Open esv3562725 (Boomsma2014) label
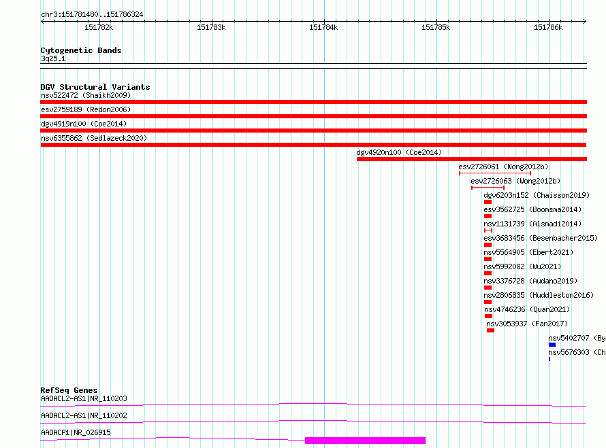This screenshot has height=448, width=606. [532, 209]
